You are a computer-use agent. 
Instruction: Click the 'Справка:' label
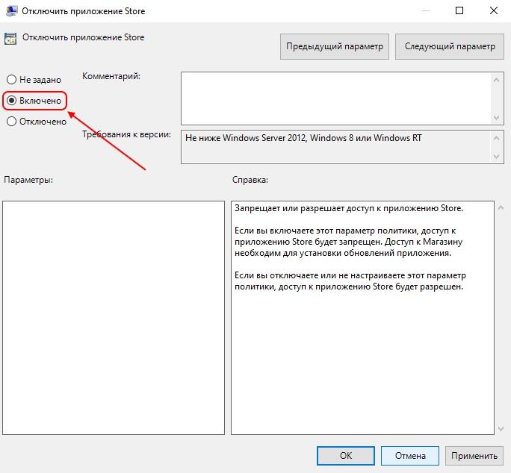coord(250,180)
